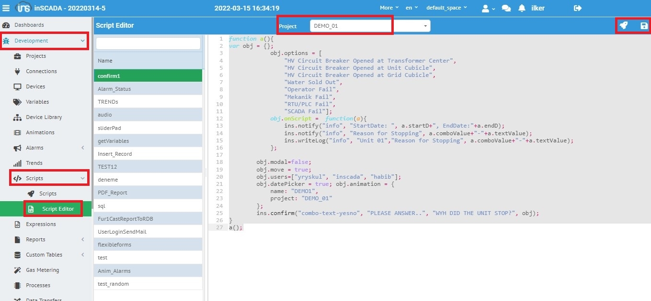Click the notifications bell icon
The width and height of the screenshot is (651, 301).
(x=522, y=8)
